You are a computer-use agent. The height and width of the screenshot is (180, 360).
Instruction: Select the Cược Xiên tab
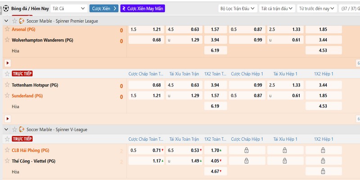(x=104, y=8)
